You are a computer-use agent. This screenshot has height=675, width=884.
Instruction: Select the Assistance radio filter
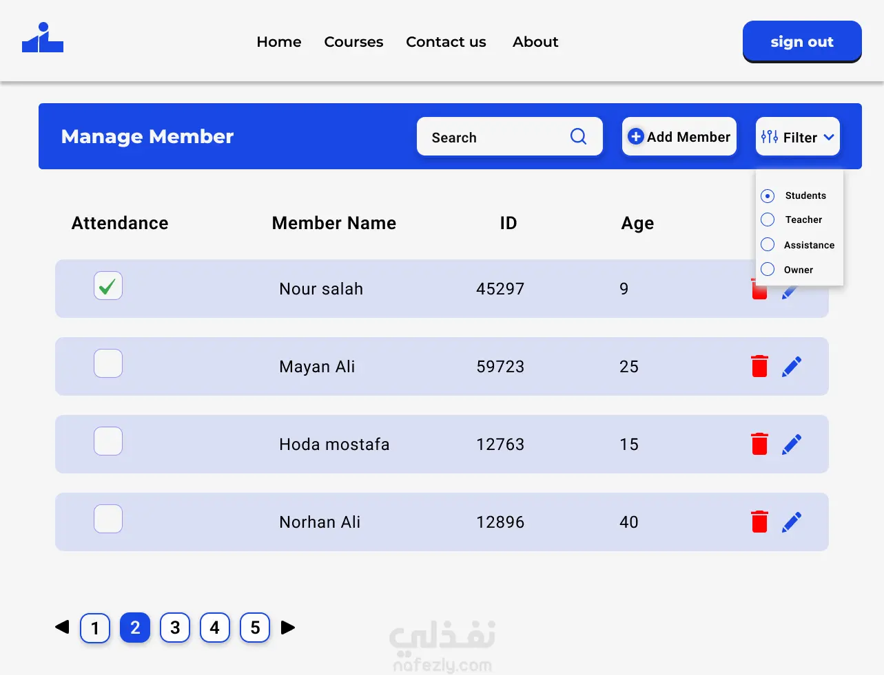768,244
